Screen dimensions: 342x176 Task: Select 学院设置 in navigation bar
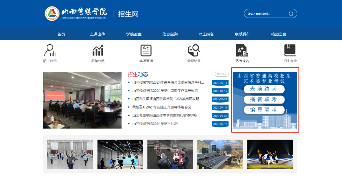tap(134, 34)
